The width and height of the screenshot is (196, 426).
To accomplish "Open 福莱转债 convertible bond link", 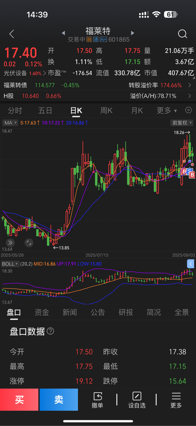I will [x=15, y=85].
